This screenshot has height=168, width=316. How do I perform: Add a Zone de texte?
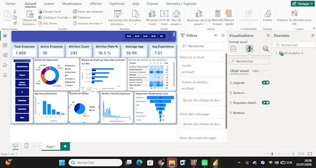pos(164,18)
